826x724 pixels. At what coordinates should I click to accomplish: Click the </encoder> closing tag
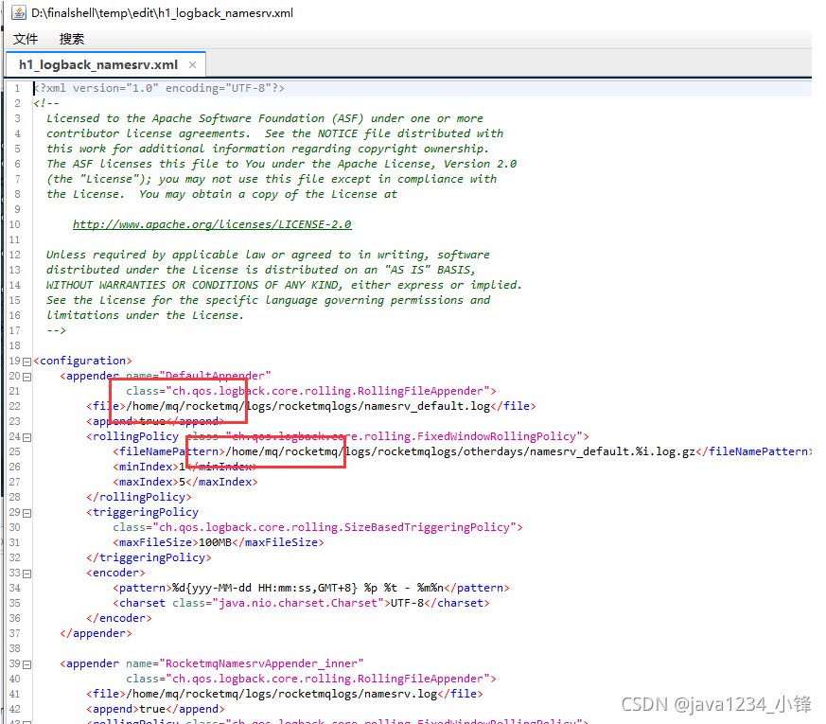[x=119, y=618]
